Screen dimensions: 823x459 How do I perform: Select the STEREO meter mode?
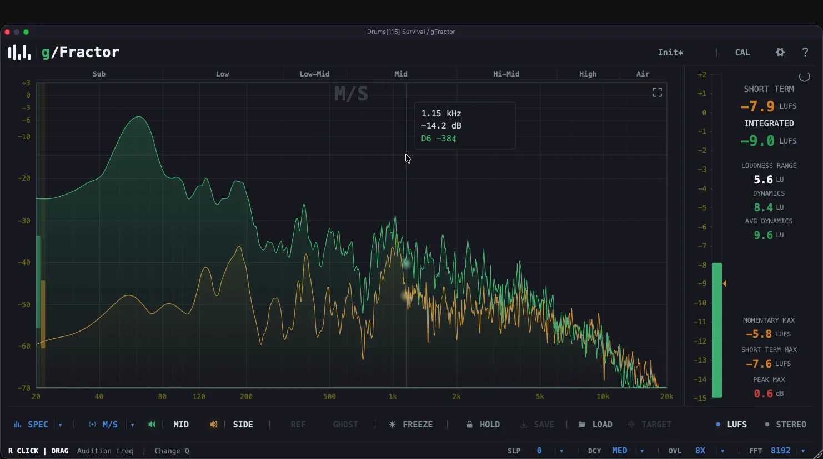coord(785,425)
